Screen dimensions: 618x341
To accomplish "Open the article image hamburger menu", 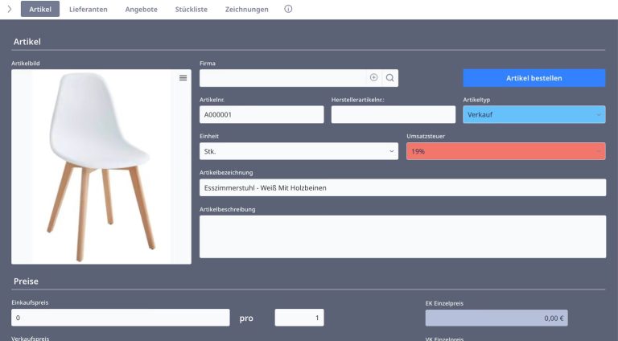I will tap(183, 78).
